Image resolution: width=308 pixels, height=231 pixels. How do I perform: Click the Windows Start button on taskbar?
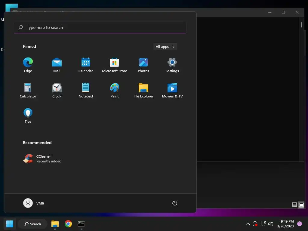[x=10, y=224]
